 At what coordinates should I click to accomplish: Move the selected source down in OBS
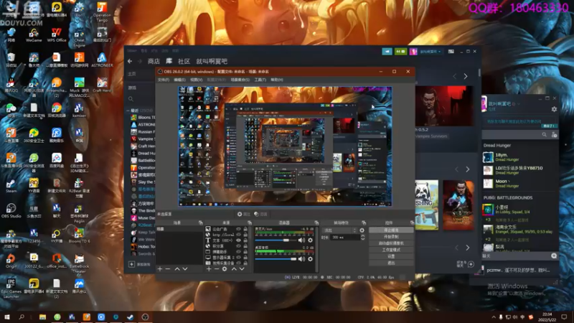click(x=242, y=268)
